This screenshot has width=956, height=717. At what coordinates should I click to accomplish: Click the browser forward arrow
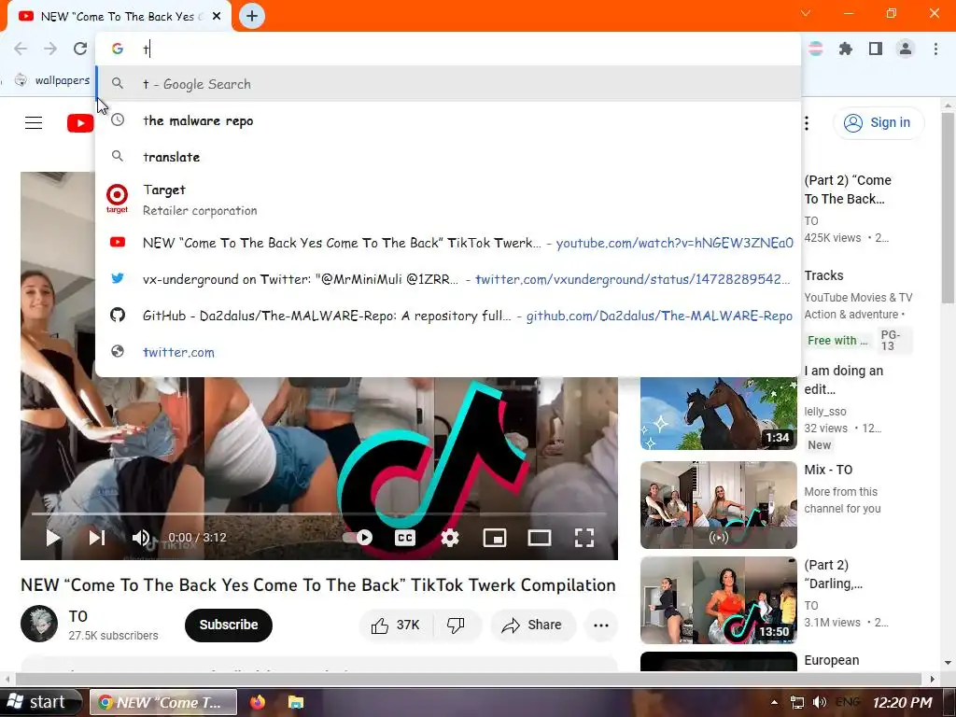[x=50, y=49]
